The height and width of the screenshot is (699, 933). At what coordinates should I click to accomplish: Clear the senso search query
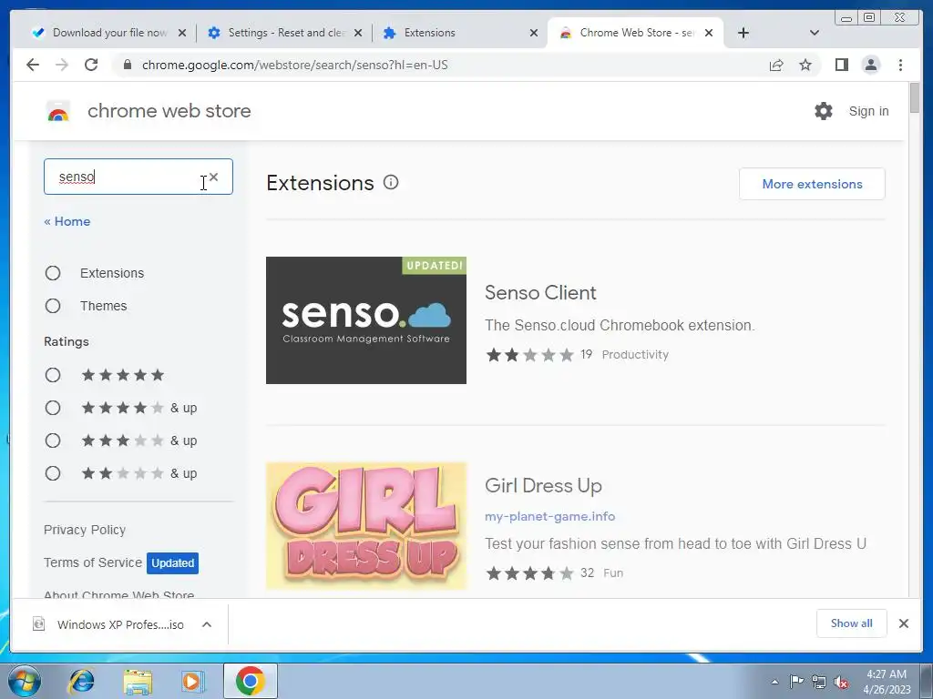(213, 177)
